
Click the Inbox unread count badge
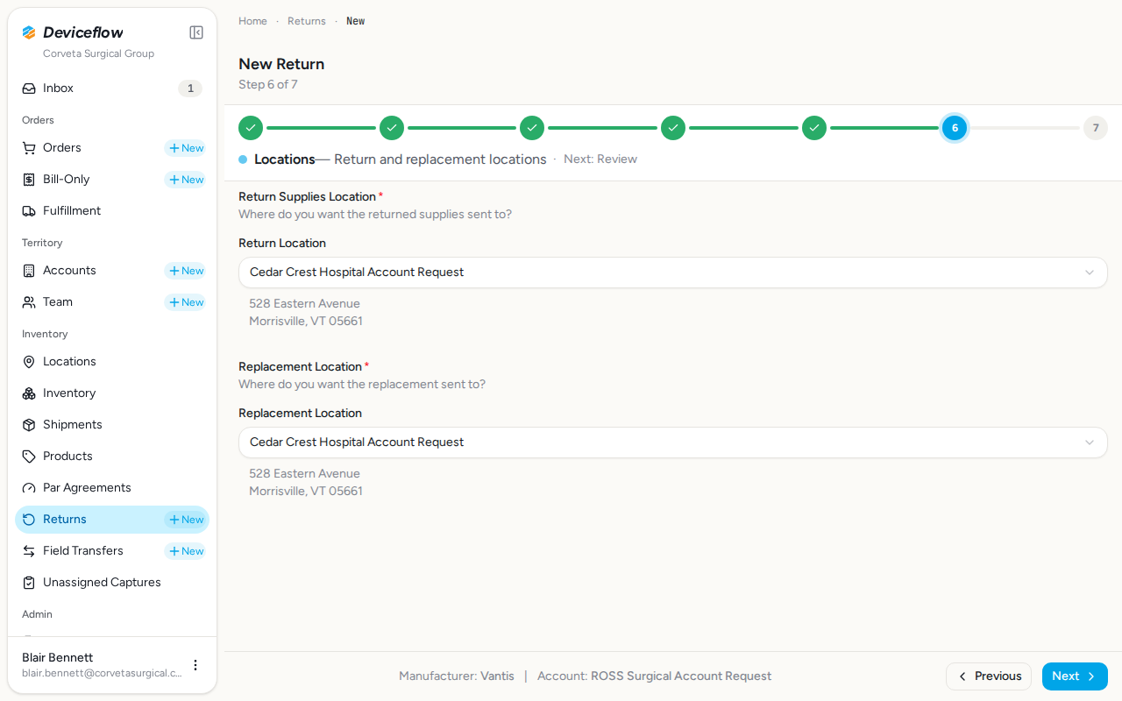pyautogui.click(x=190, y=89)
